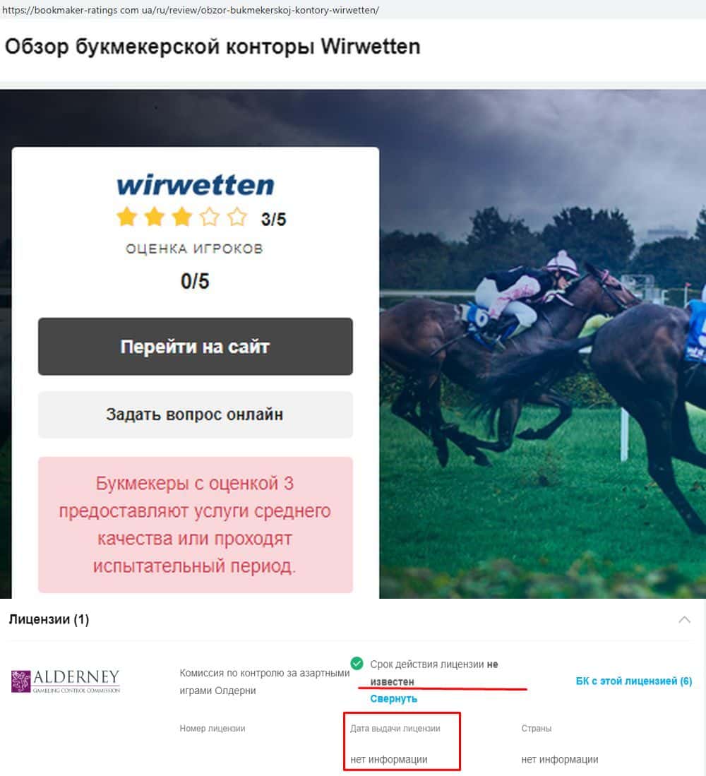Screen dimensions: 706x776
Task: Click the horse racing banner image
Action: tap(542, 347)
